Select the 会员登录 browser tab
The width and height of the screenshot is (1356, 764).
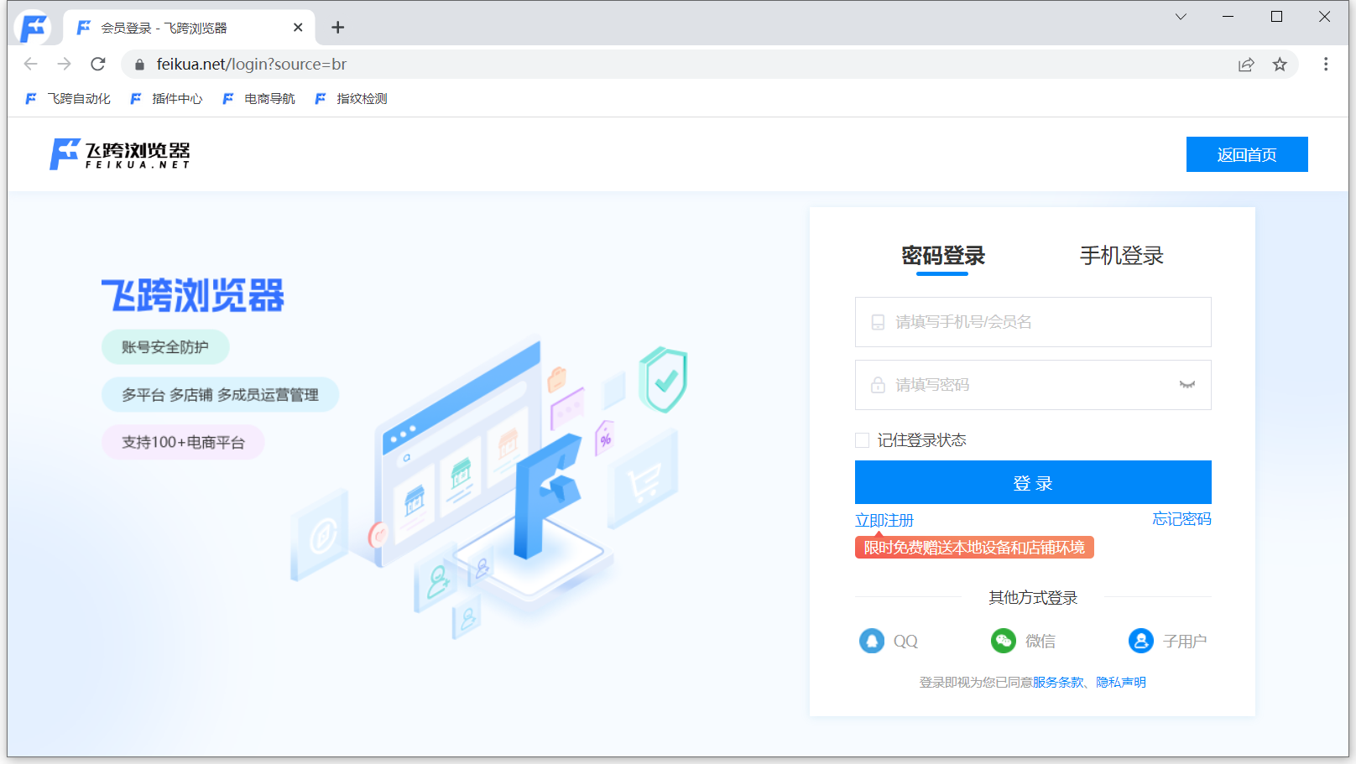(x=189, y=28)
